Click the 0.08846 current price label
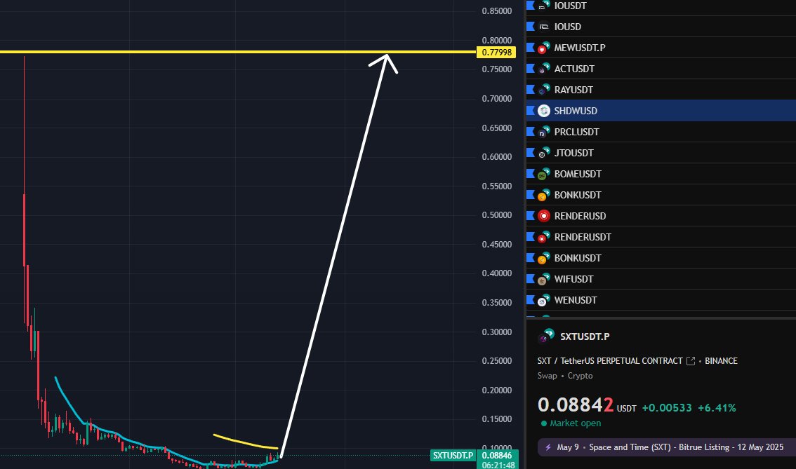Screen dimensions: 796x469 click(496, 455)
